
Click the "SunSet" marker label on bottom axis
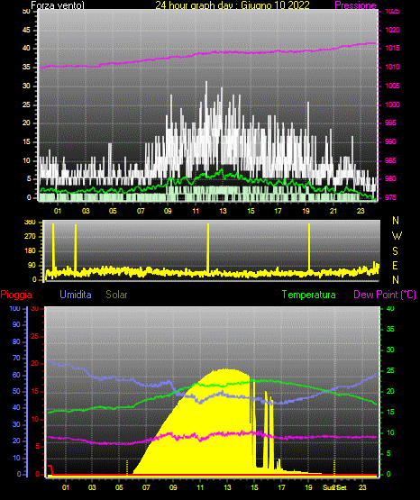(334, 487)
